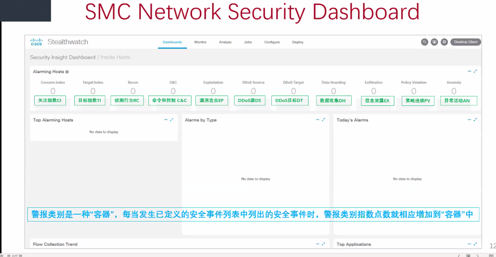Click the Alarming Hosts info icon

(67, 72)
